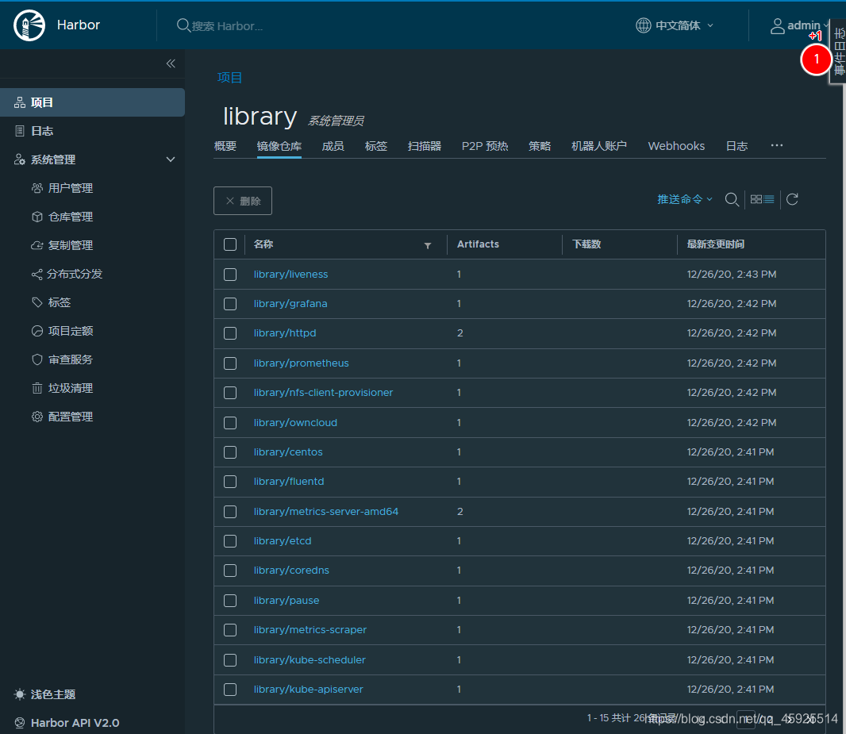Open 垃圾清理 in the sidebar
846x734 pixels.
[x=70, y=388]
